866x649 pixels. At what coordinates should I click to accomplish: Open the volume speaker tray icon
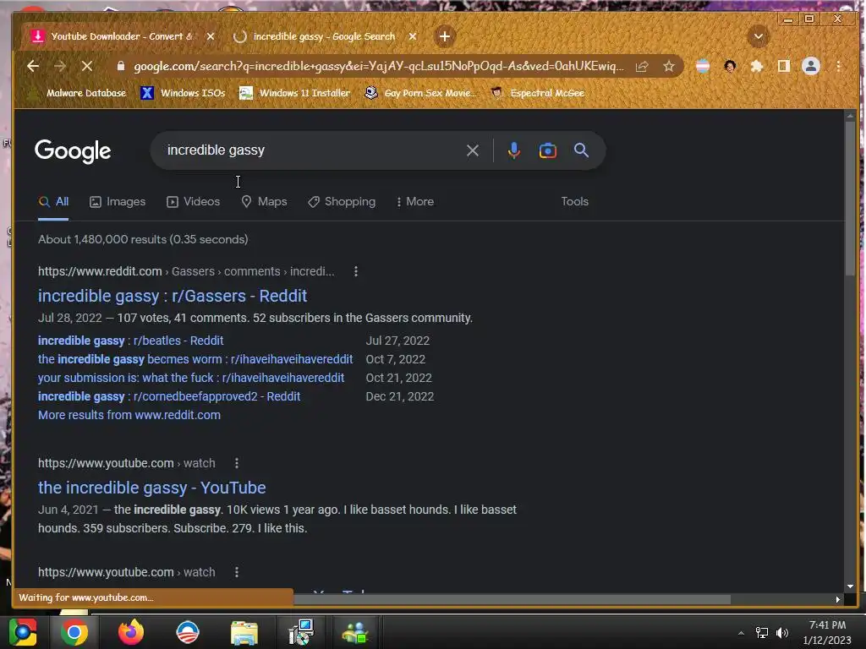(x=782, y=633)
